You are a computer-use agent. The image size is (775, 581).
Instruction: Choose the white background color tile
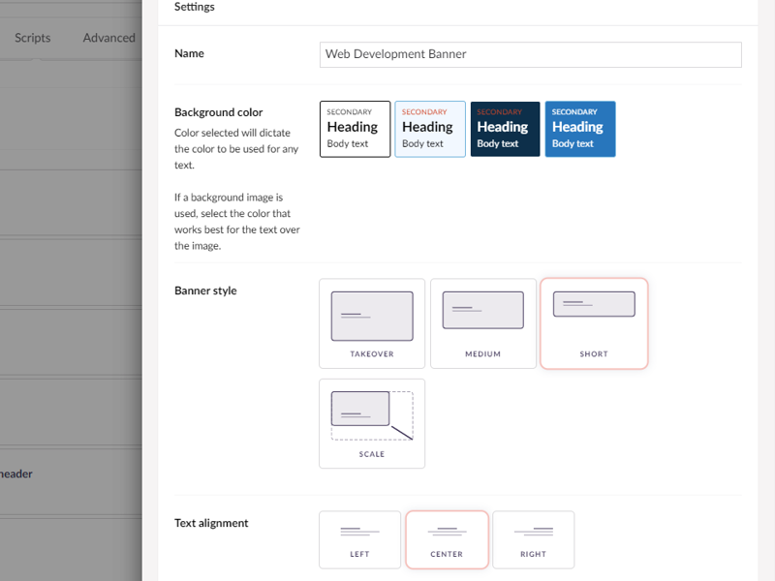click(x=355, y=129)
